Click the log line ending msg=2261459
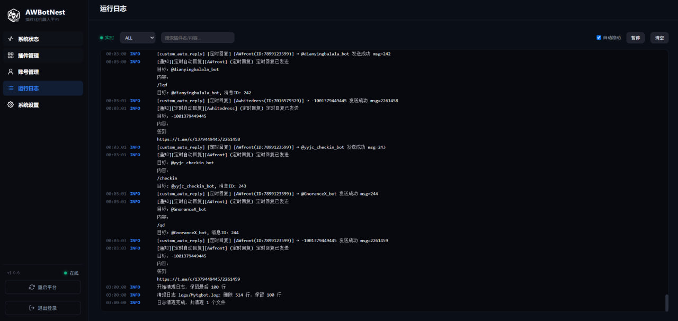Screen dimensions: 678x321 pos(272,240)
